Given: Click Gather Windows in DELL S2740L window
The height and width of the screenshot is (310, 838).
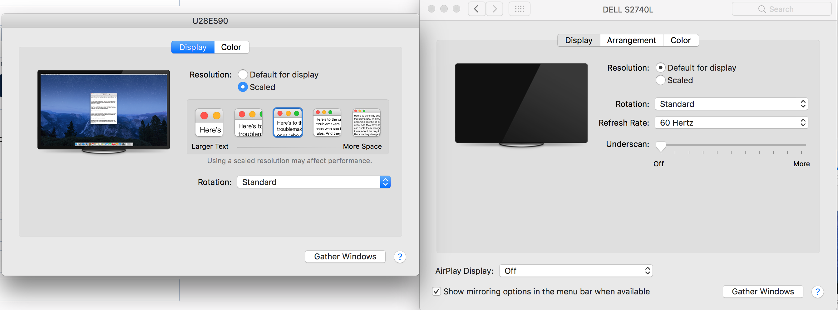Looking at the screenshot, I should tap(763, 292).
